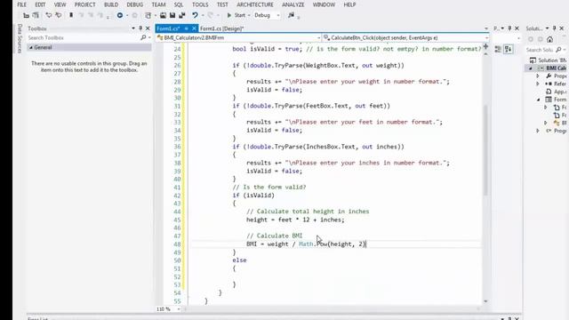Viewport: 569px width, 320px height.
Task: Click the Find in Files toolbar icon
Action: click(291, 15)
